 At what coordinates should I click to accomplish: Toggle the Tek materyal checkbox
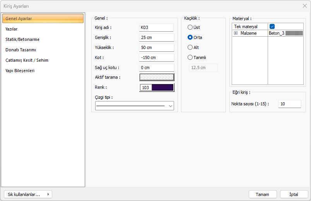272,27
